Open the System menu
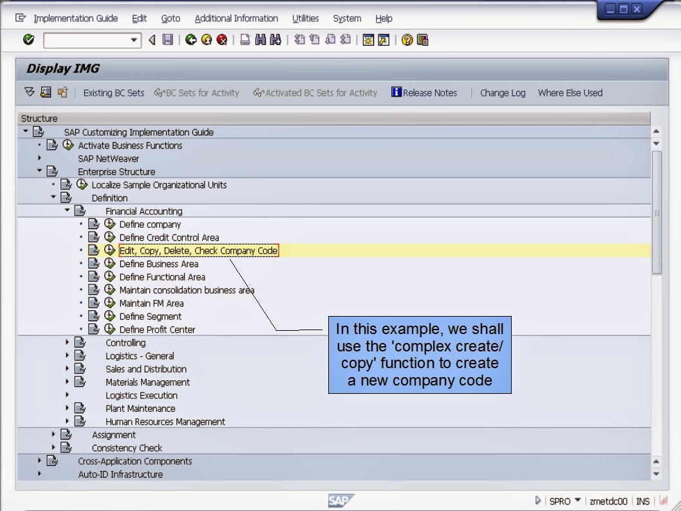 (x=347, y=18)
